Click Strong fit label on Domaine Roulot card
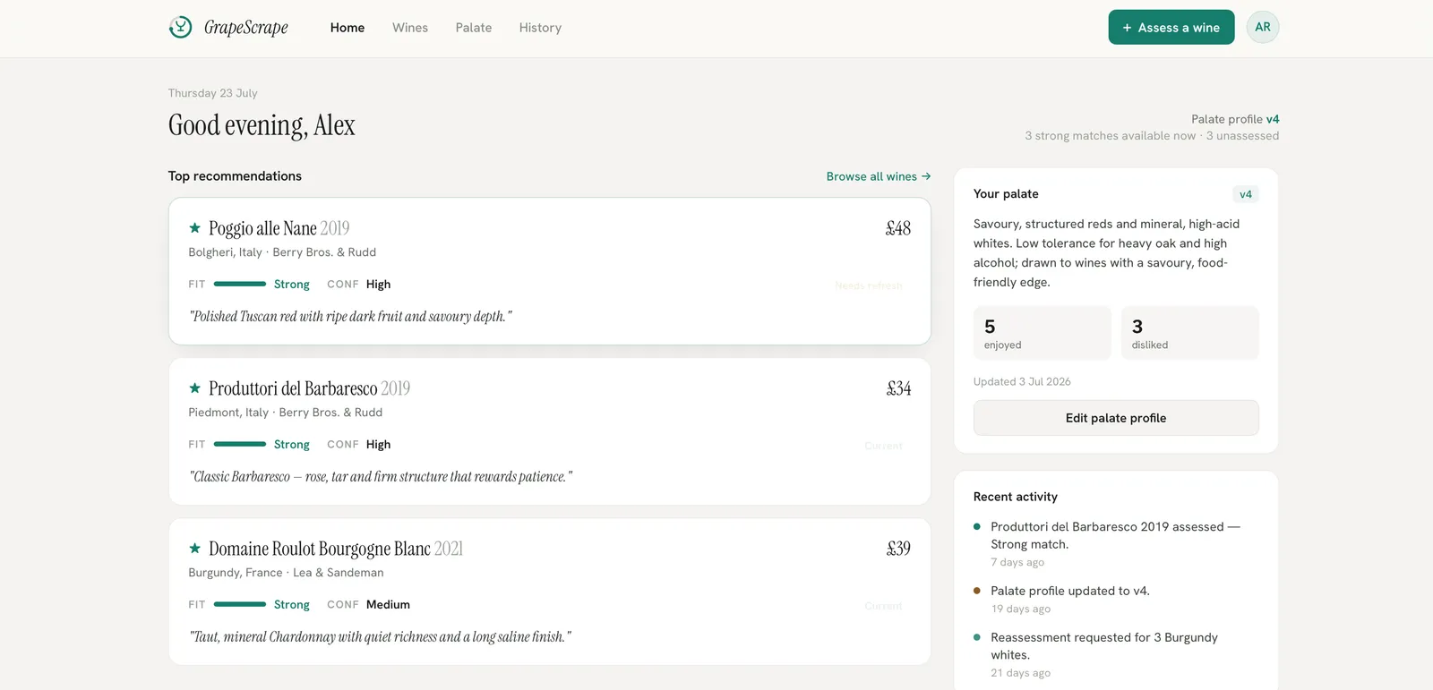The width and height of the screenshot is (1433, 690). pos(292,605)
